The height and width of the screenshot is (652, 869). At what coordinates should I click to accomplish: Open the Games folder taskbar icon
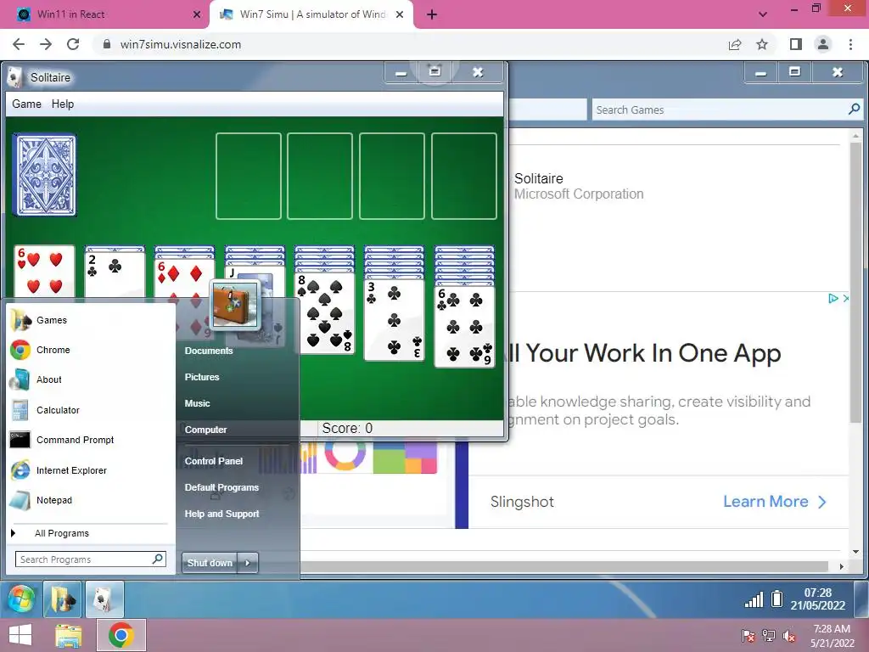point(62,599)
